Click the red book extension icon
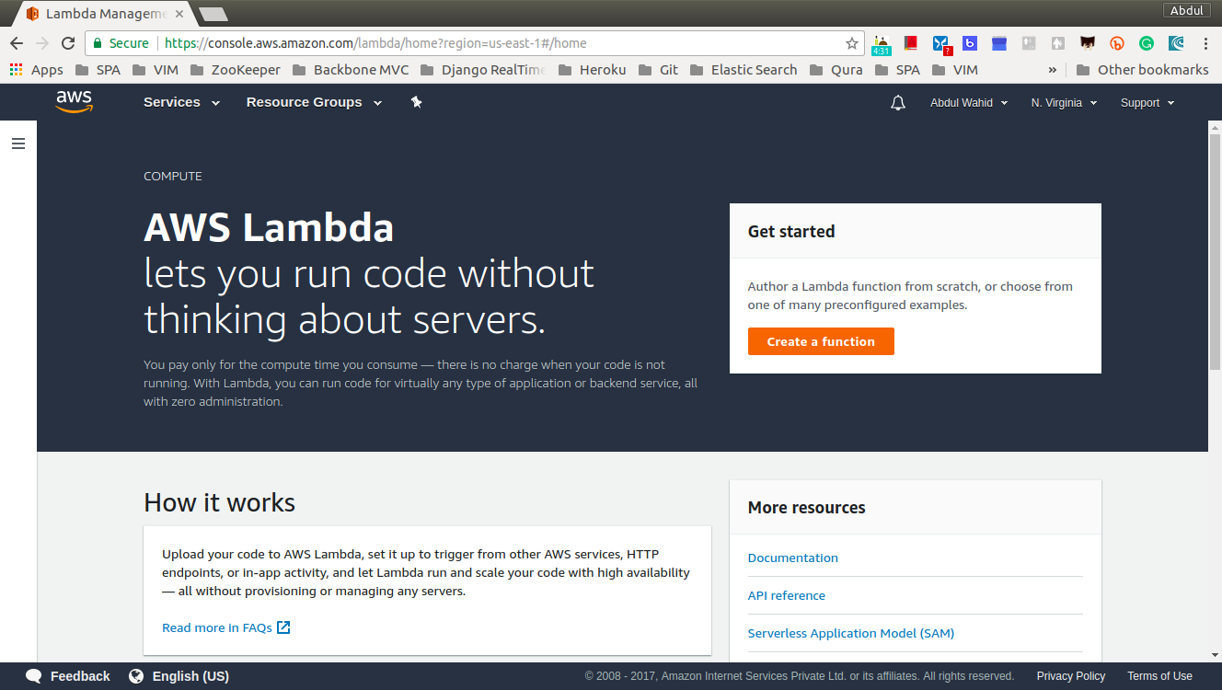Screen dimensions: 1222x690 [x=911, y=43]
